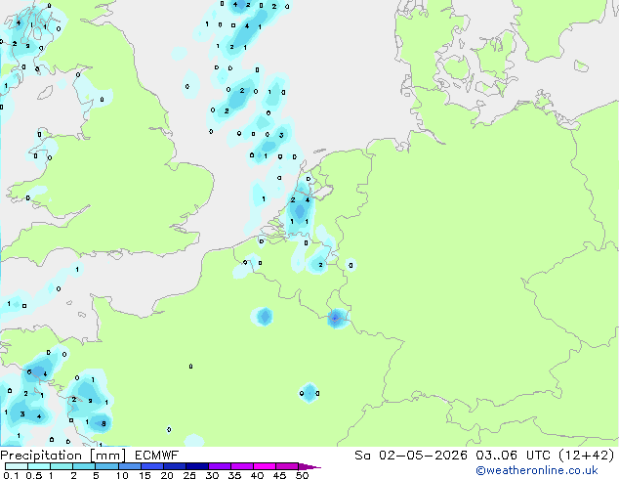Pick the legend swatch between 2 and 5
The width and height of the screenshot is (619, 479).
(84, 466)
